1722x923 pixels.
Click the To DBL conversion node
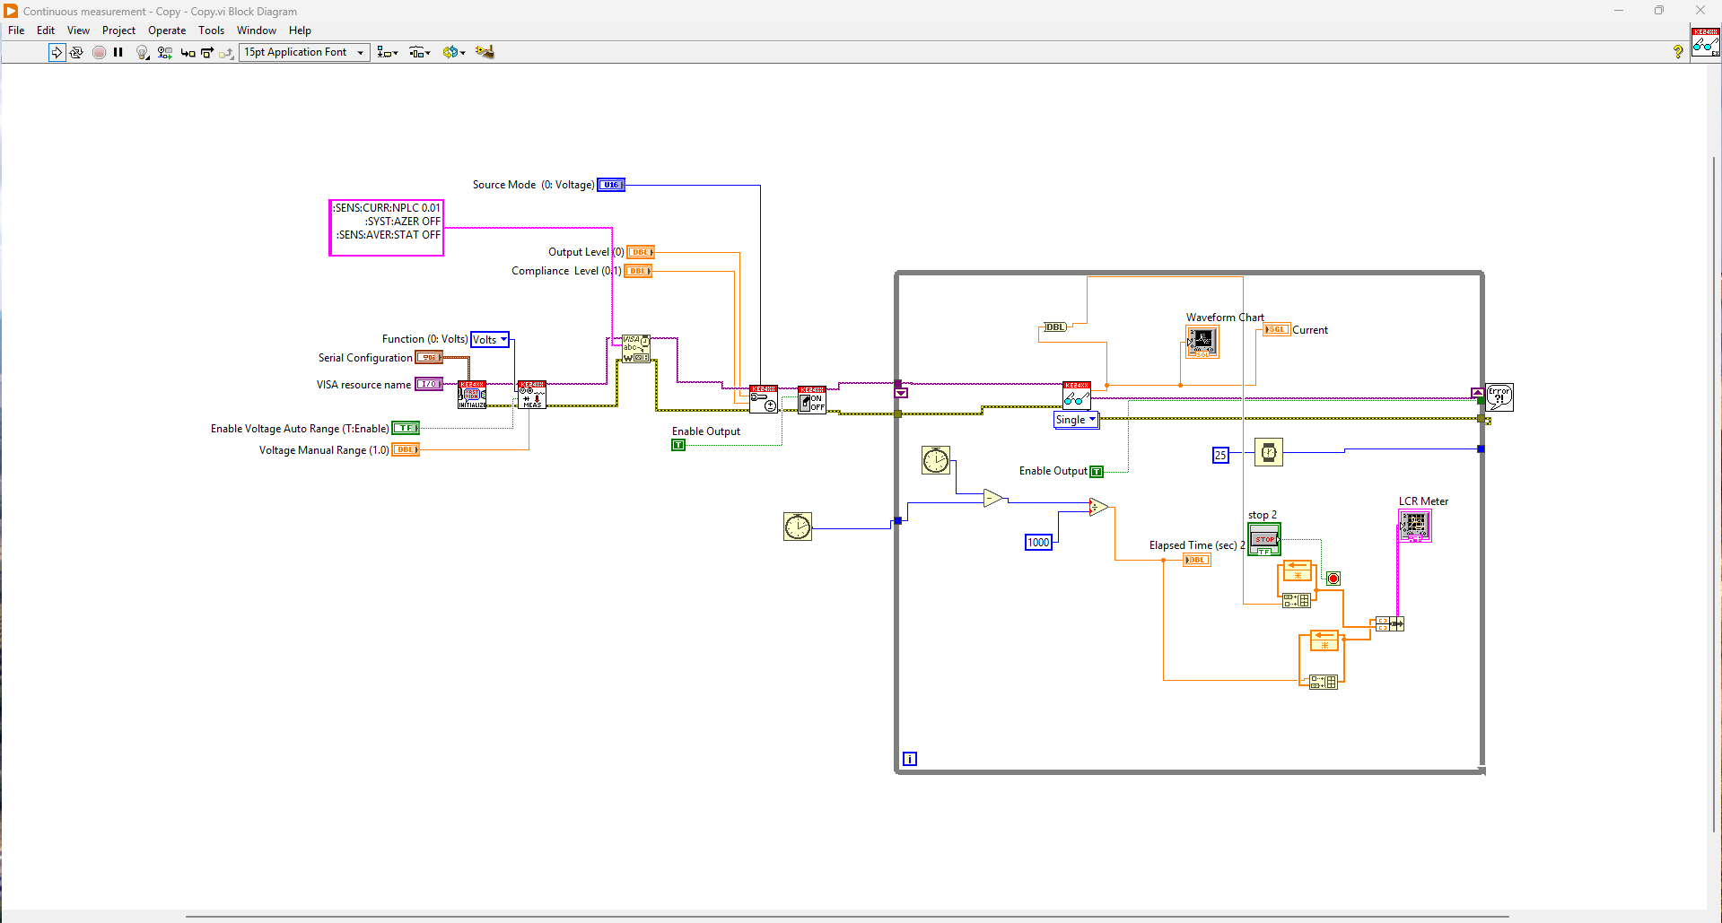1055,327
